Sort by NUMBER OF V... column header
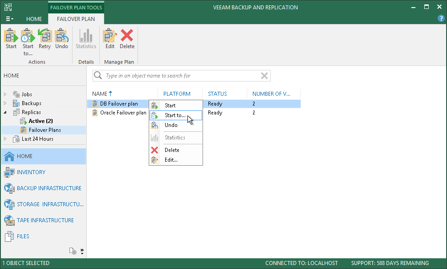447x269 pixels. tap(271, 94)
